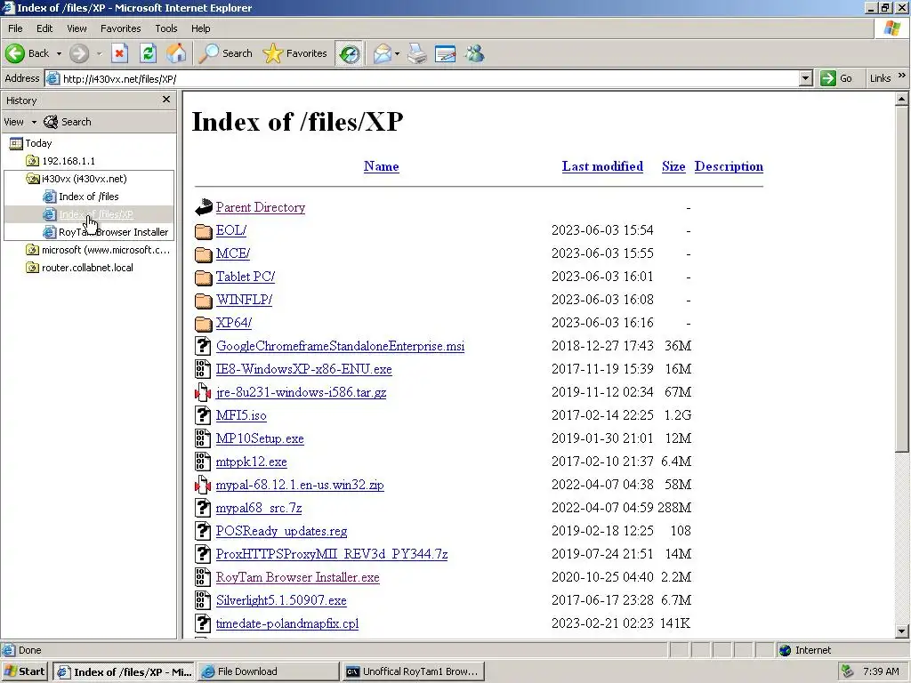Open the EOL/ folder link
Viewport: 911px width, 683px height.
[x=230, y=230]
